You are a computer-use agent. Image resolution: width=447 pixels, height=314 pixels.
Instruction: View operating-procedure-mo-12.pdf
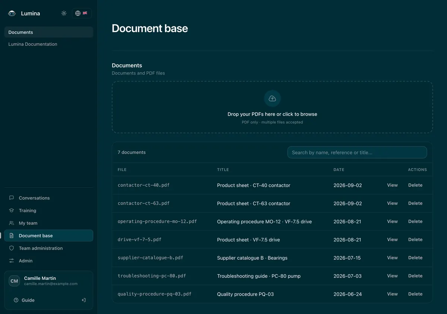392,221
